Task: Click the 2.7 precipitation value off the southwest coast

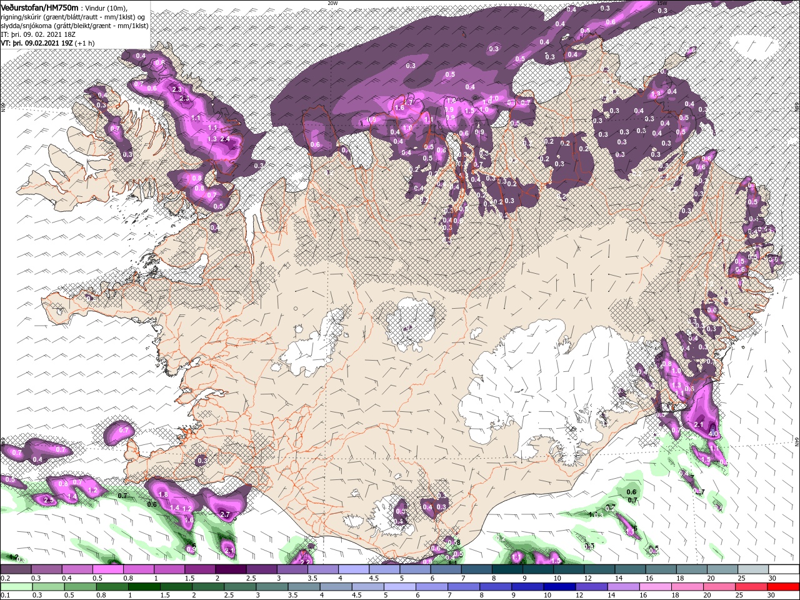Action: [226, 514]
